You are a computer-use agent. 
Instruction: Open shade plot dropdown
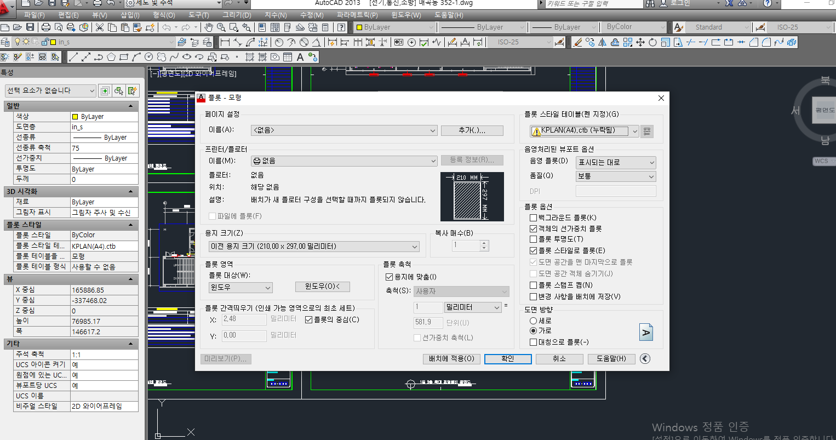pyautogui.click(x=616, y=162)
